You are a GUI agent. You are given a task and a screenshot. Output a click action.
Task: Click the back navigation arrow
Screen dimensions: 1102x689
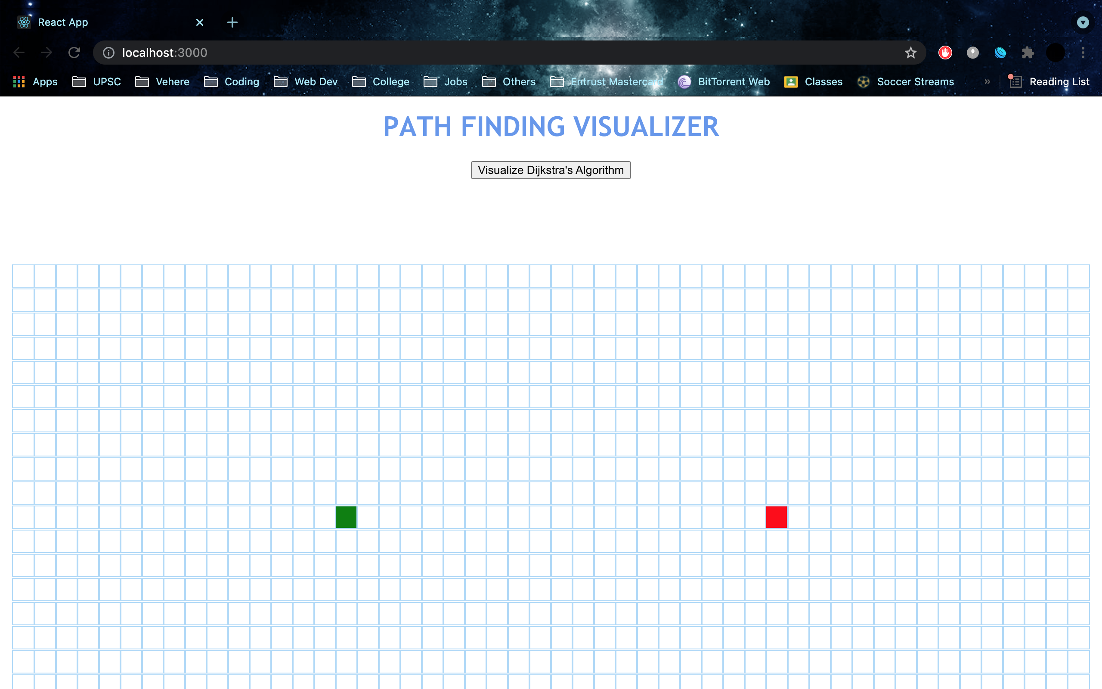click(x=19, y=53)
